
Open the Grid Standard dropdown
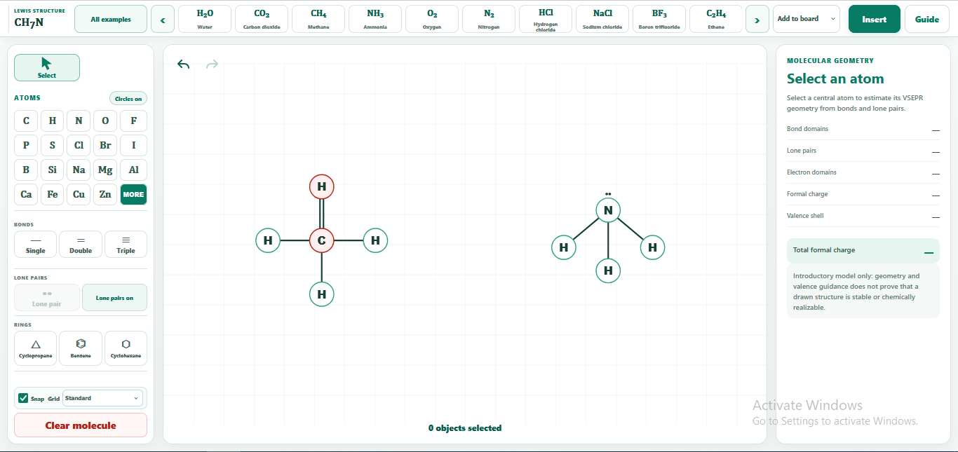click(102, 398)
